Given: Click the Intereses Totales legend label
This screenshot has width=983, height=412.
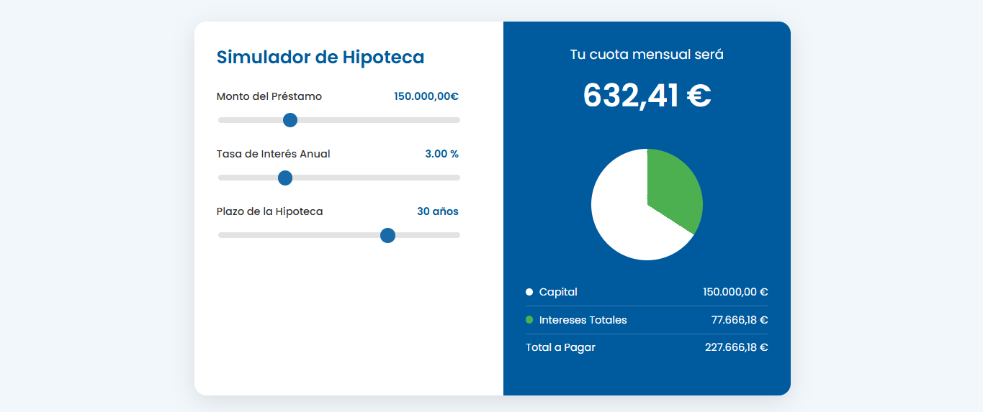Looking at the screenshot, I should [x=583, y=320].
